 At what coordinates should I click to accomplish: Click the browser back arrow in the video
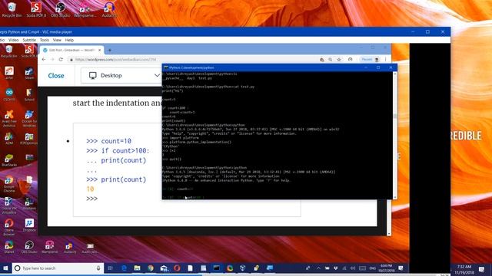(x=44, y=60)
